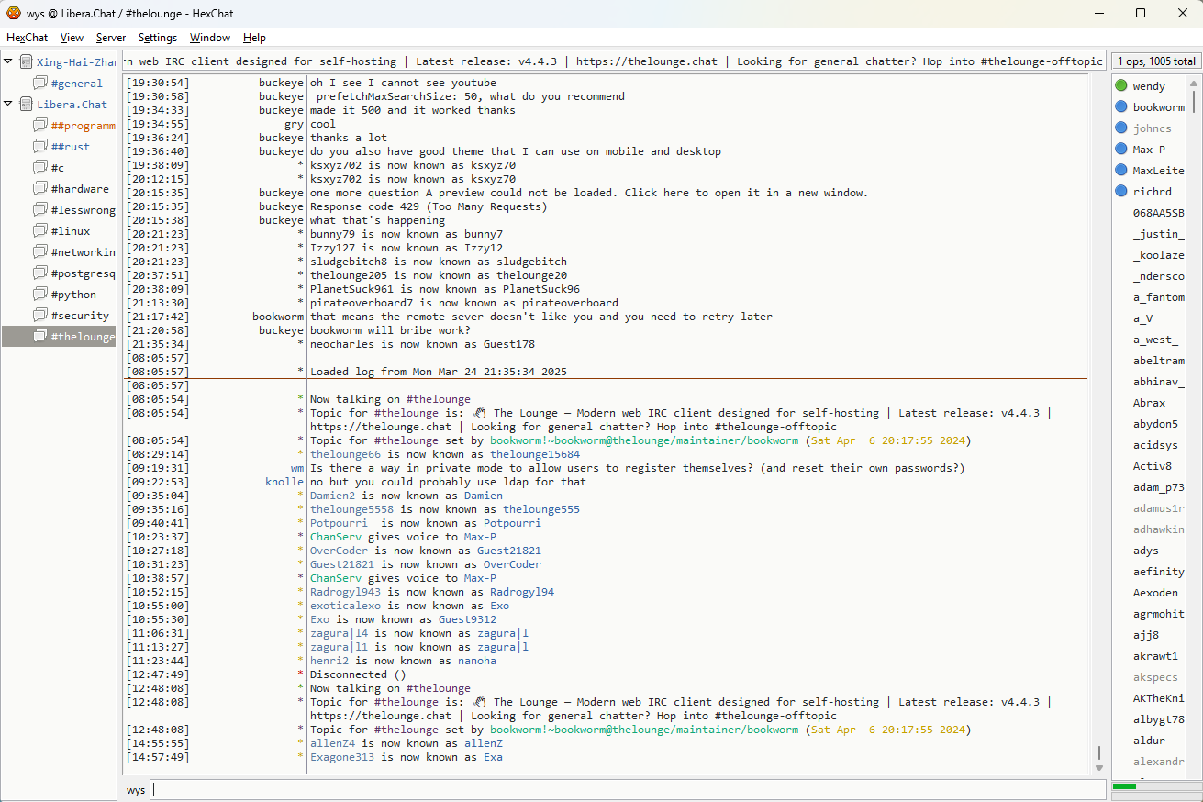Click the channel icon beside #hardware

40,189
